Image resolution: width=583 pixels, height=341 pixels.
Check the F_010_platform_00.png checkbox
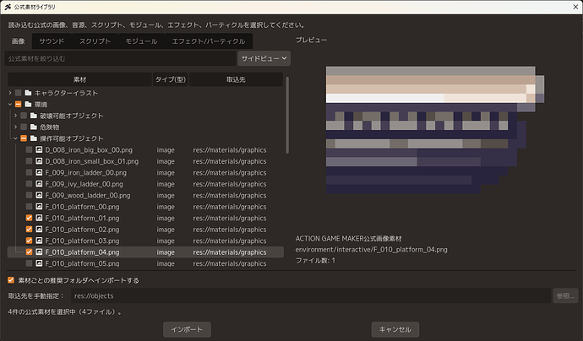[x=29, y=207]
